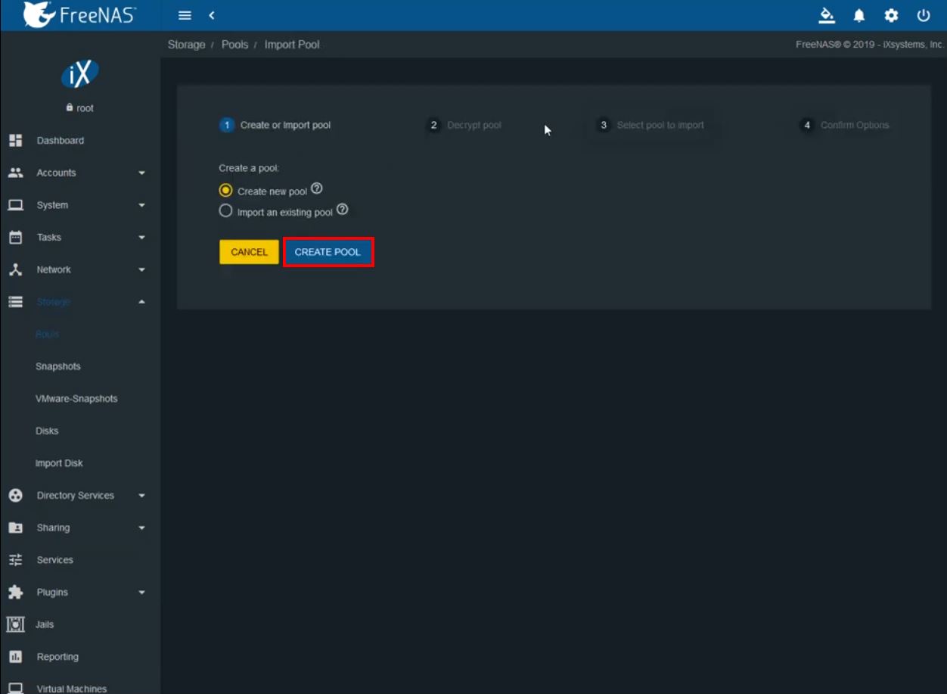The height and width of the screenshot is (694, 947).
Task: Expand the Sharing menu arrow
Action: 141,528
